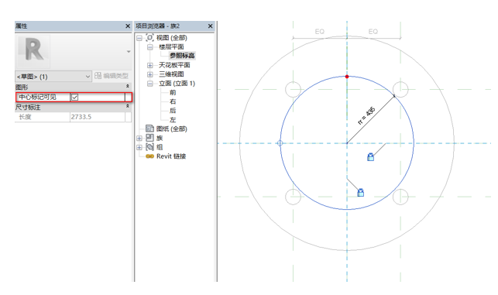The image size is (498, 295).
Task: Click the 组 groups icon
Action: click(149, 146)
